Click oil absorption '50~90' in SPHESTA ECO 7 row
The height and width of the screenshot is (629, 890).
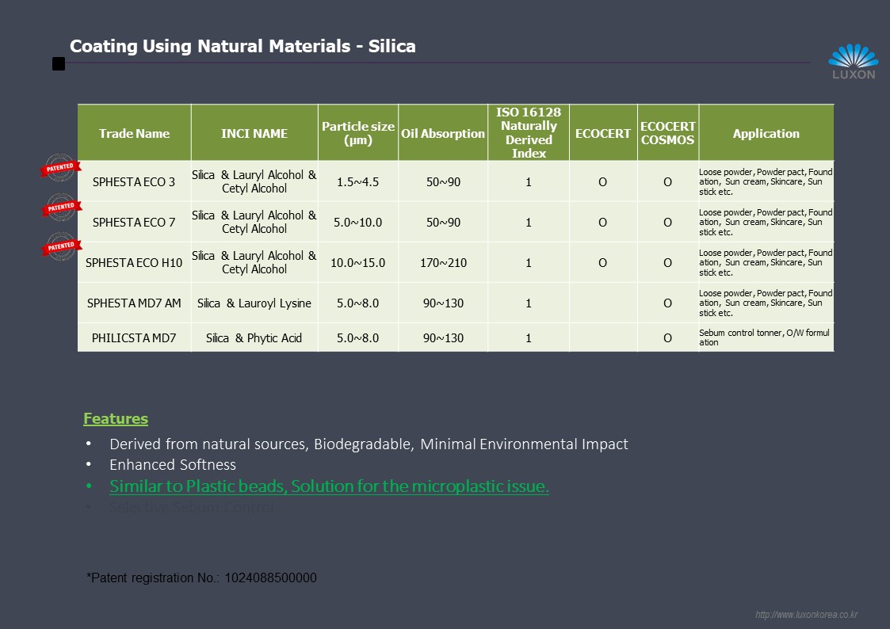click(443, 222)
